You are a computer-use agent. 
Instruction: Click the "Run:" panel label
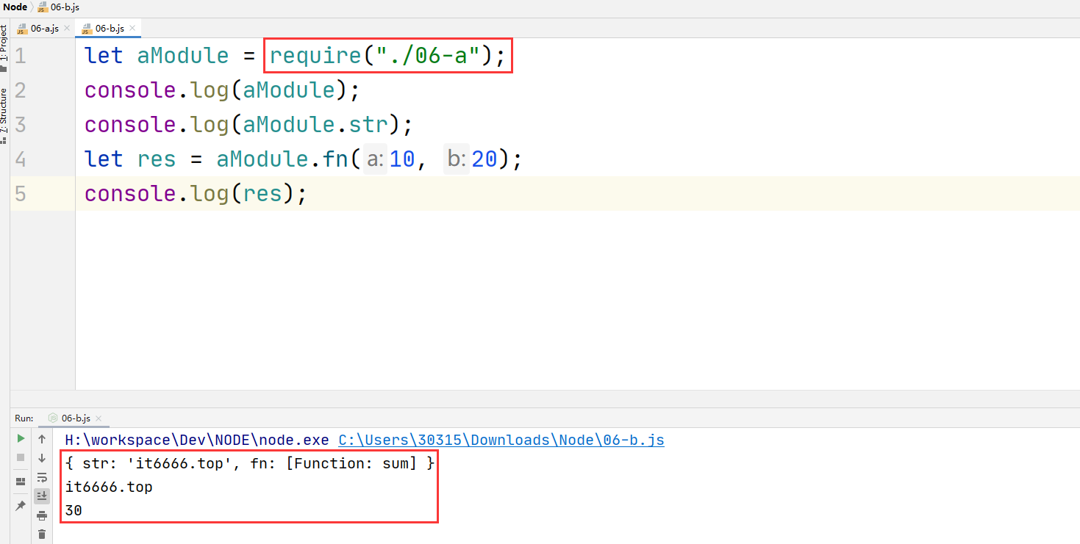click(24, 418)
